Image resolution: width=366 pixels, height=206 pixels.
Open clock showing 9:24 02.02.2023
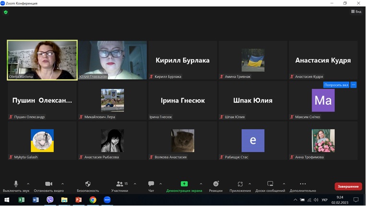point(340,200)
